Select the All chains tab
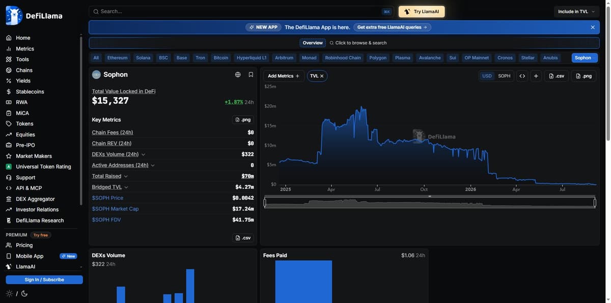The height and width of the screenshot is (303, 611). coord(96,58)
